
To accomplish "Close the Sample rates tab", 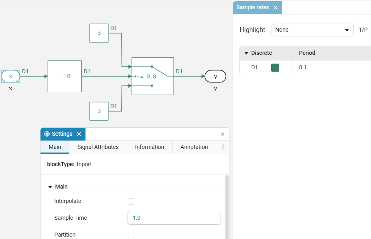I will click(x=275, y=8).
